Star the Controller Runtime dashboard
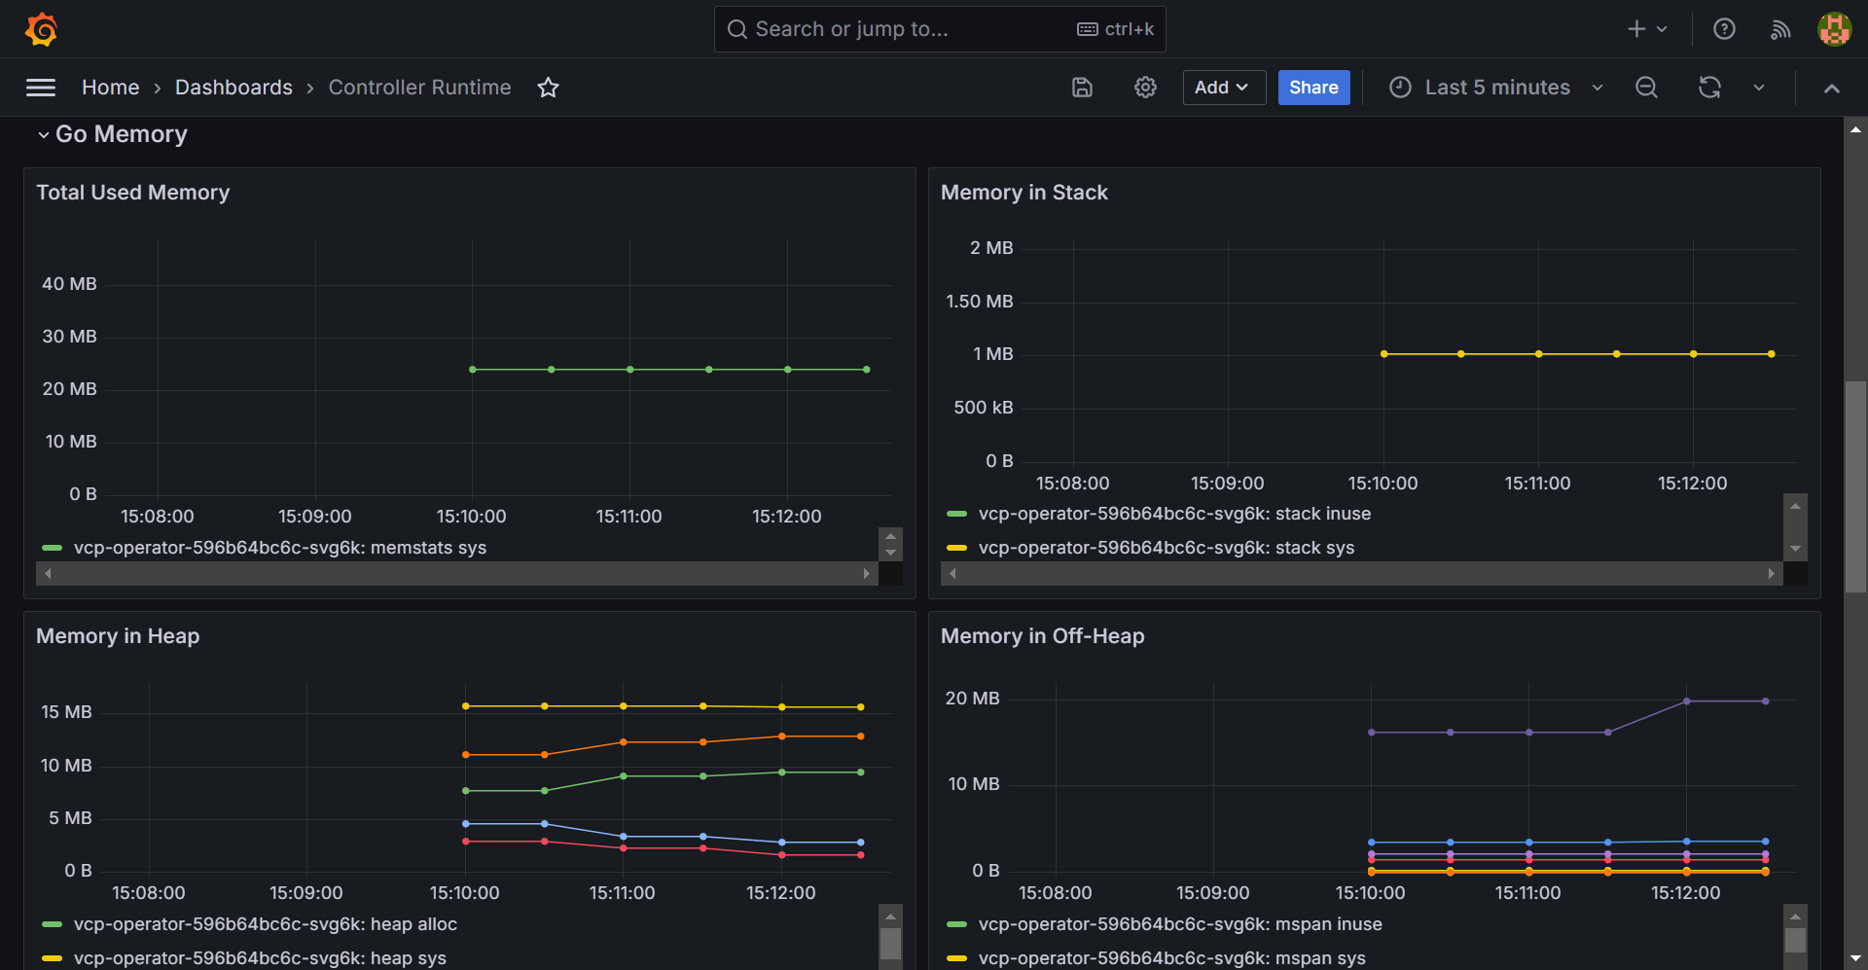Image resolution: width=1868 pixels, height=970 pixels. coord(548,88)
